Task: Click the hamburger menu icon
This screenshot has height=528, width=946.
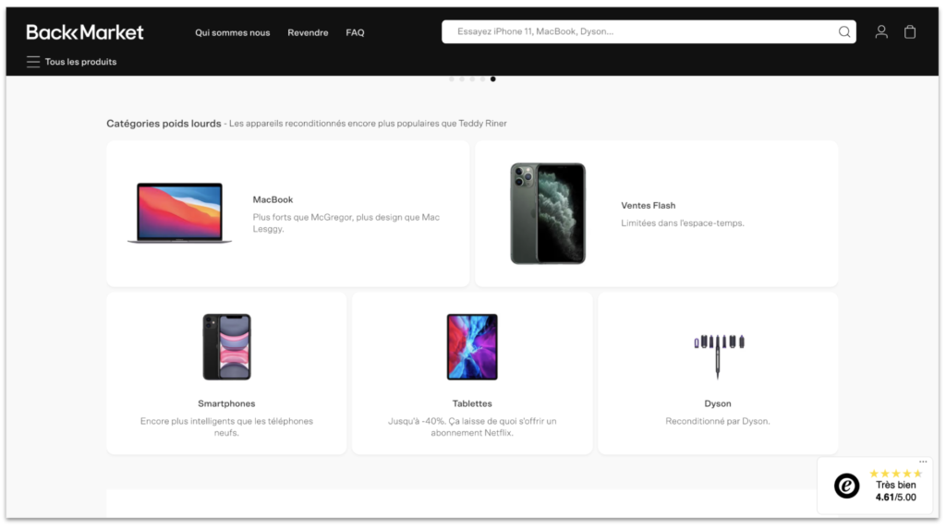Action: click(x=33, y=62)
